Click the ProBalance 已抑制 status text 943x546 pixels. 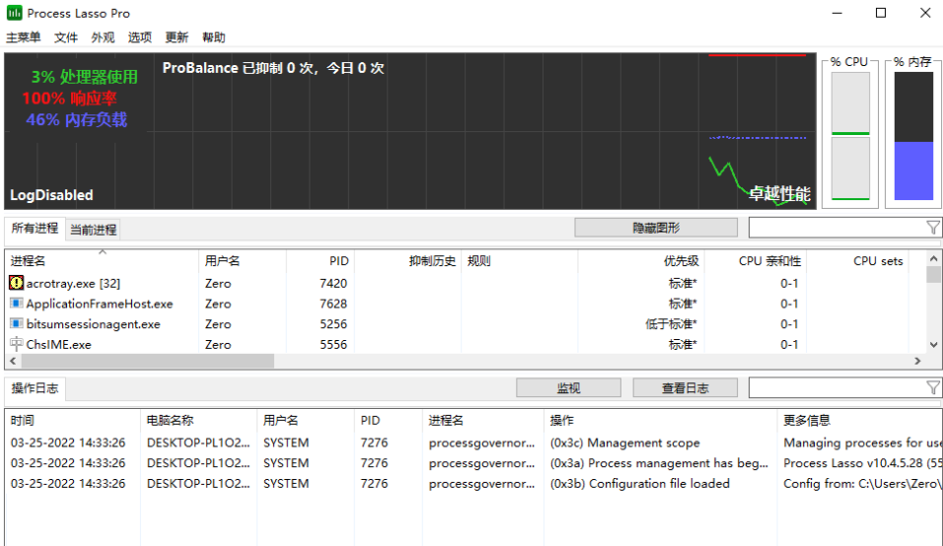click(x=273, y=68)
